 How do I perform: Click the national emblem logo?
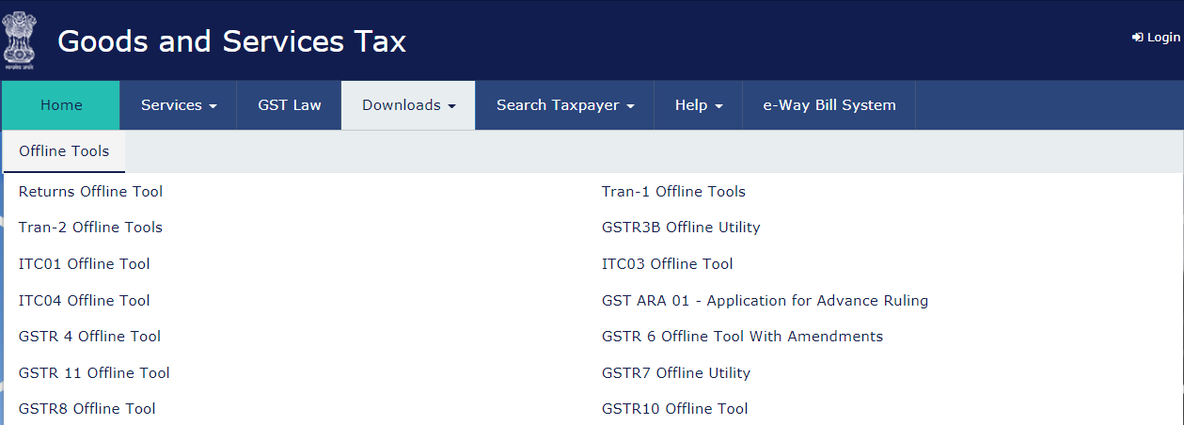click(19, 40)
